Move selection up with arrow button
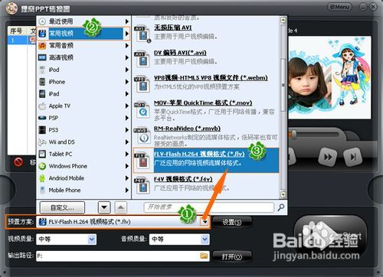This screenshot has width=383, height=277. (x=121, y=207)
